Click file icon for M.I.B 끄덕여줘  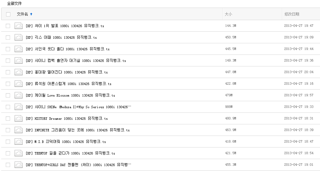[x=19, y=142]
